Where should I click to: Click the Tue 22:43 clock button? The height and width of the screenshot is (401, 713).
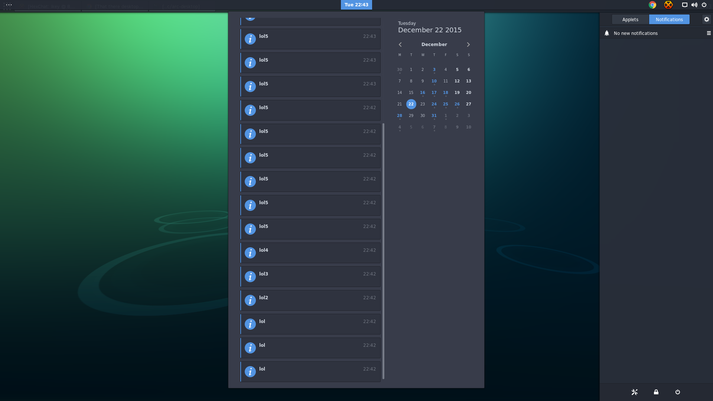356,5
